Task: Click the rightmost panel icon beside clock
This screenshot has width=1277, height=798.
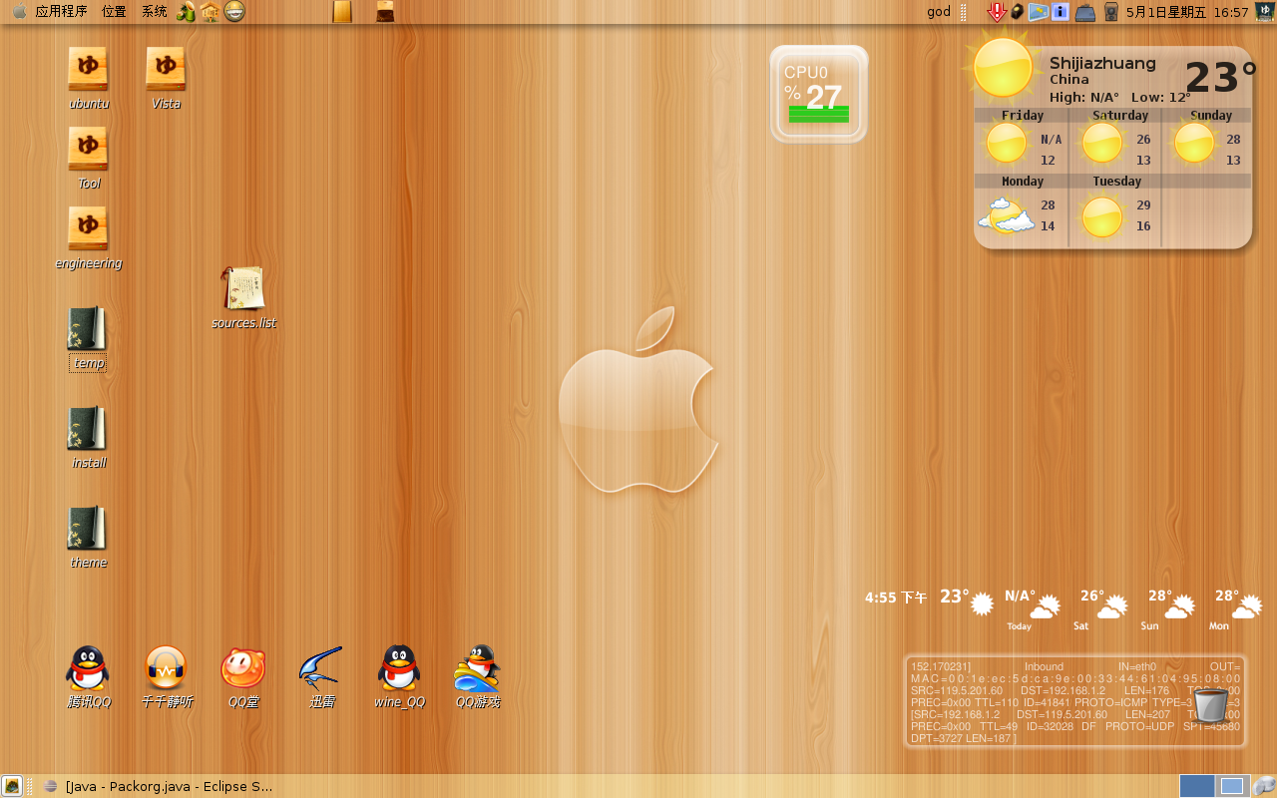Action: 1264,12
